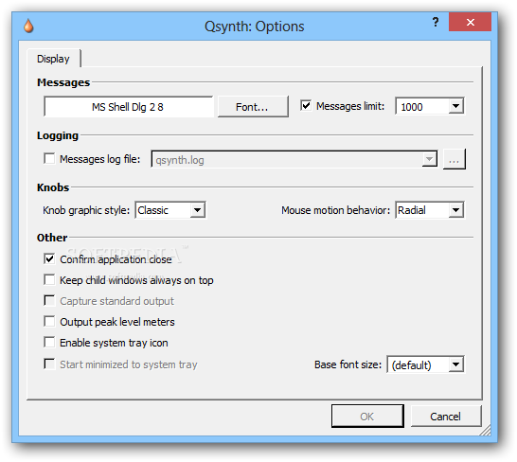Click the browse ... button for log file
Viewport: 517px width, 462px height.
point(454,159)
